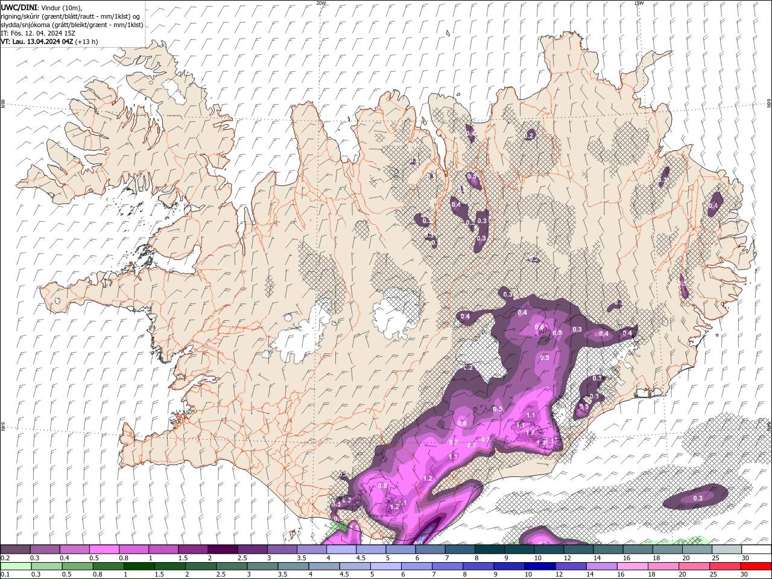Click the 15W longitude label
This screenshot has height=579, width=772.
[x=639, y=3]
